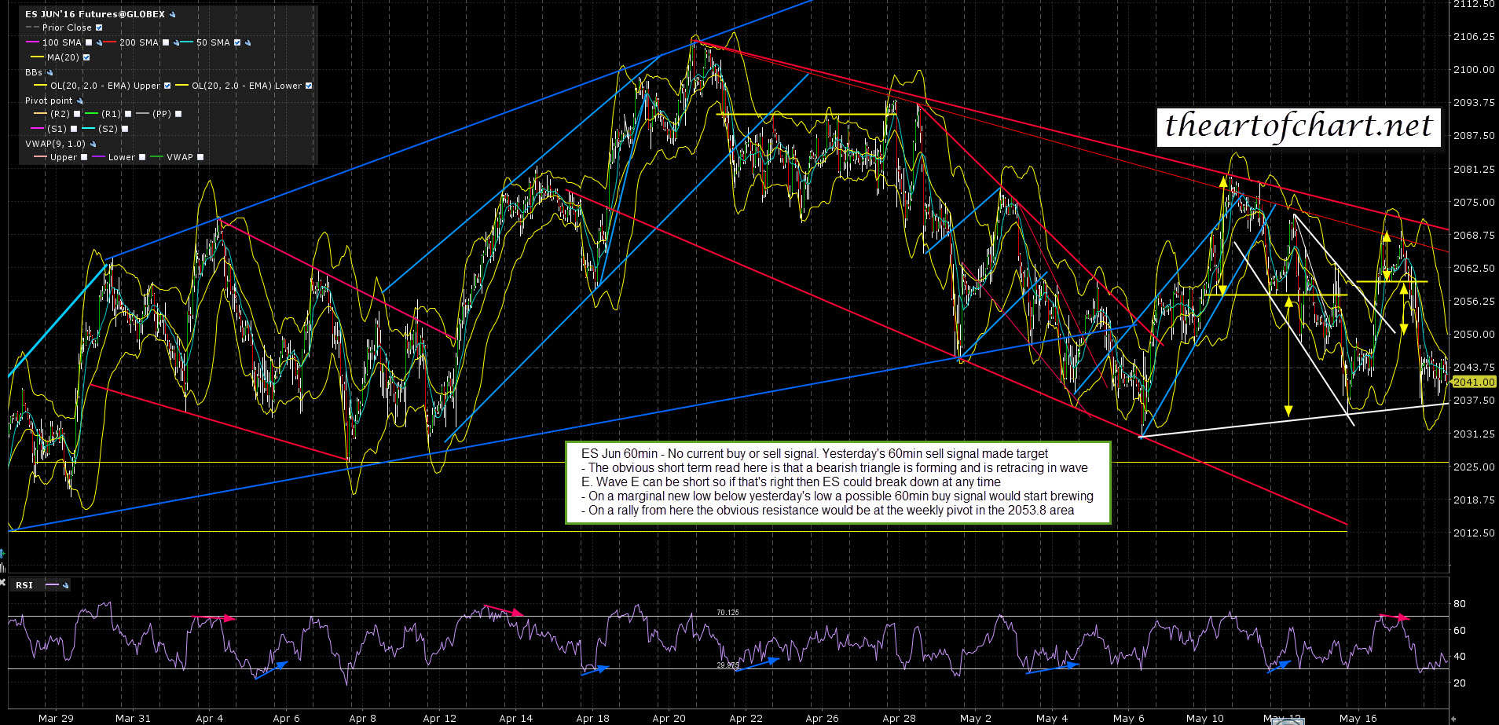The image size is (1499, 725).
Task: Click the 200 SMA red line swatch
Action: pos(109,42)
